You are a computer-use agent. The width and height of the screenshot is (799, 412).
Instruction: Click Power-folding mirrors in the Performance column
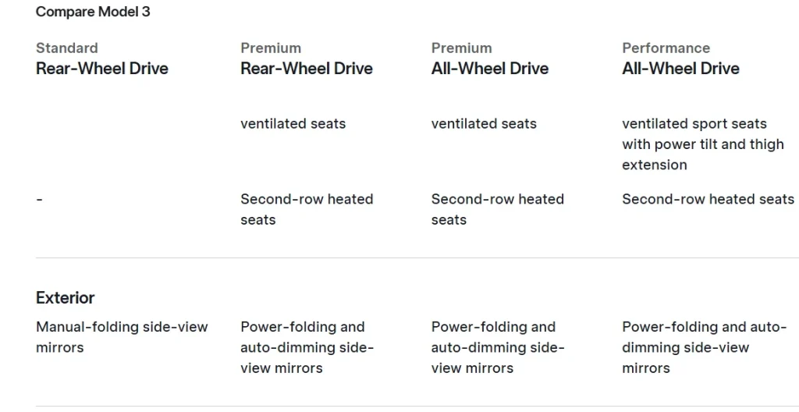(x=704, y=347)
